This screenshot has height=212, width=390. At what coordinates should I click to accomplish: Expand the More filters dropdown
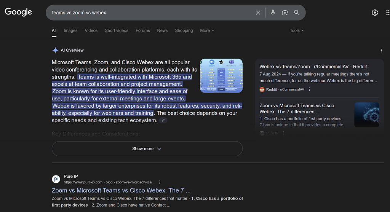207,30
